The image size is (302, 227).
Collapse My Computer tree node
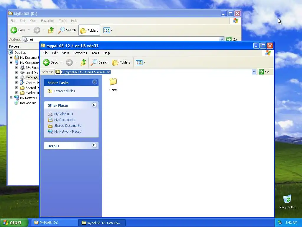[11, 63]
